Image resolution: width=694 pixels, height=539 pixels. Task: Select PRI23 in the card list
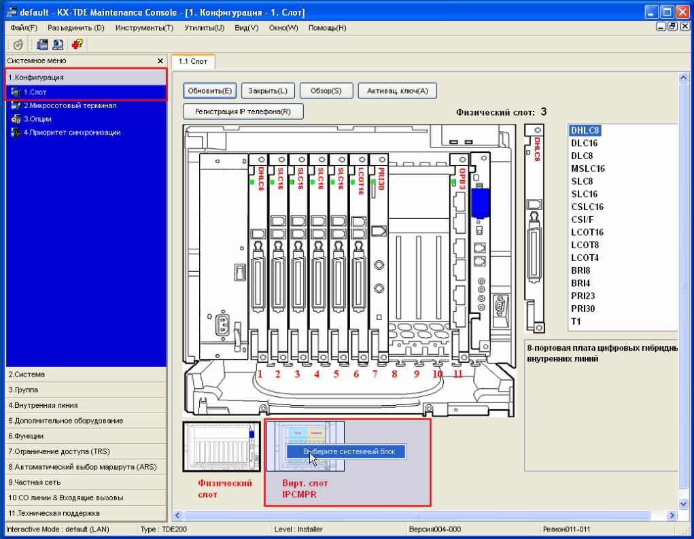[x=583, y=296]
